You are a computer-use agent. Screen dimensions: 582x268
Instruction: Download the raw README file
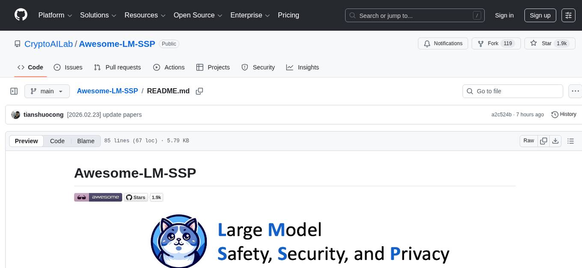click(x=555, y=140)
